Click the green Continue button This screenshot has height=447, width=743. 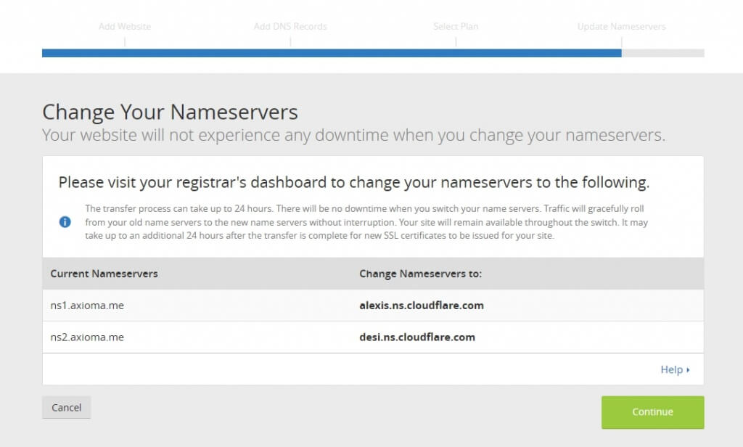click(x=652, y=412)
